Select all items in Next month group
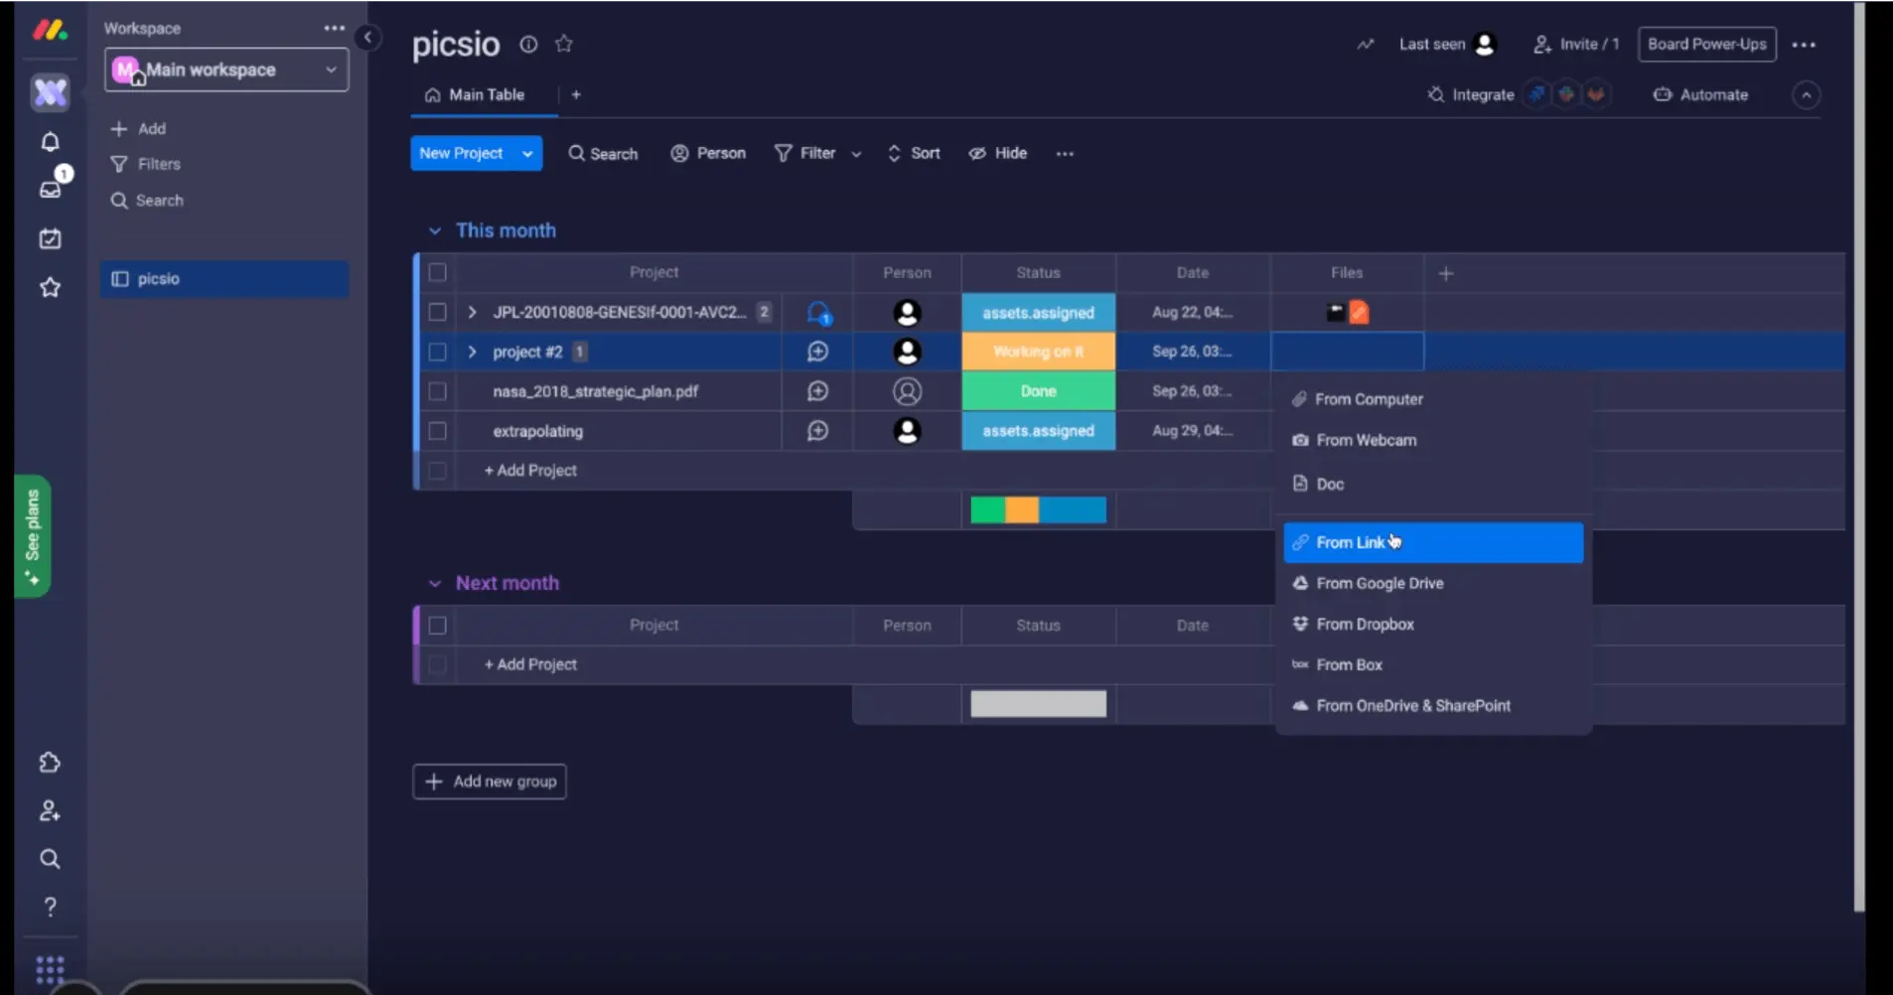 (437, 626)
